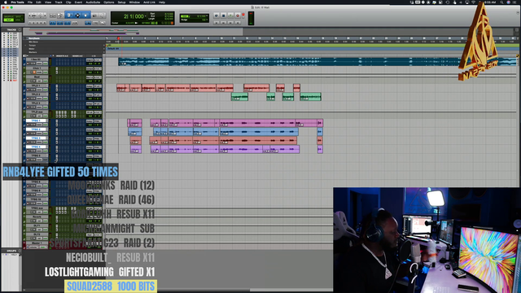This screenshot has width=521, height=293.
Task: Click the Beat track name
Action: point(37,77)
